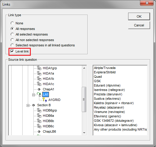
Task: Click Viramune (nevirapine) response
Action: point(109,112)
